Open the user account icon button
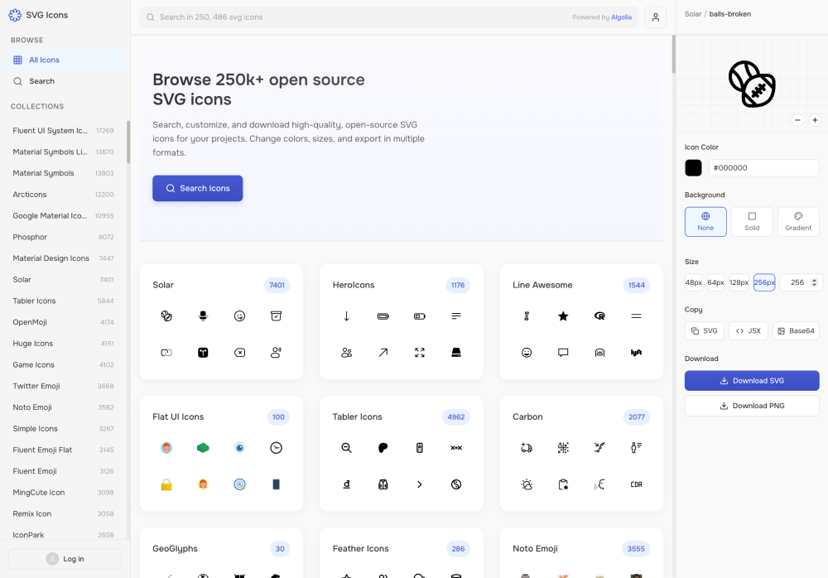 coord(655,17)
